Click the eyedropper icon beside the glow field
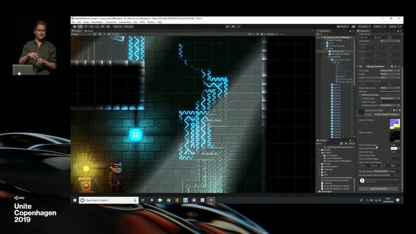The width and height of the screenshot is (416, 234). point(398,148)
